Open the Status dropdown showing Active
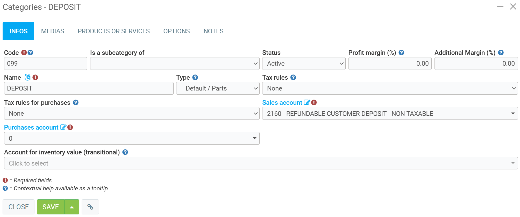This screenshot has height=217, width=520. pyautogui.click(x=304, y=64)
